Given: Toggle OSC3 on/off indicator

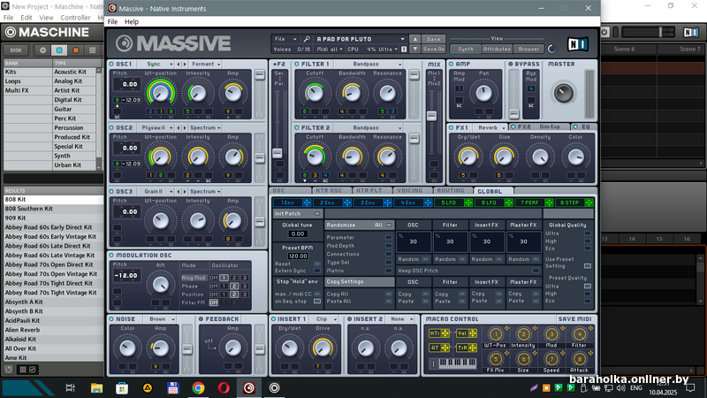Looking at the screenshot, I should (111, 191).
